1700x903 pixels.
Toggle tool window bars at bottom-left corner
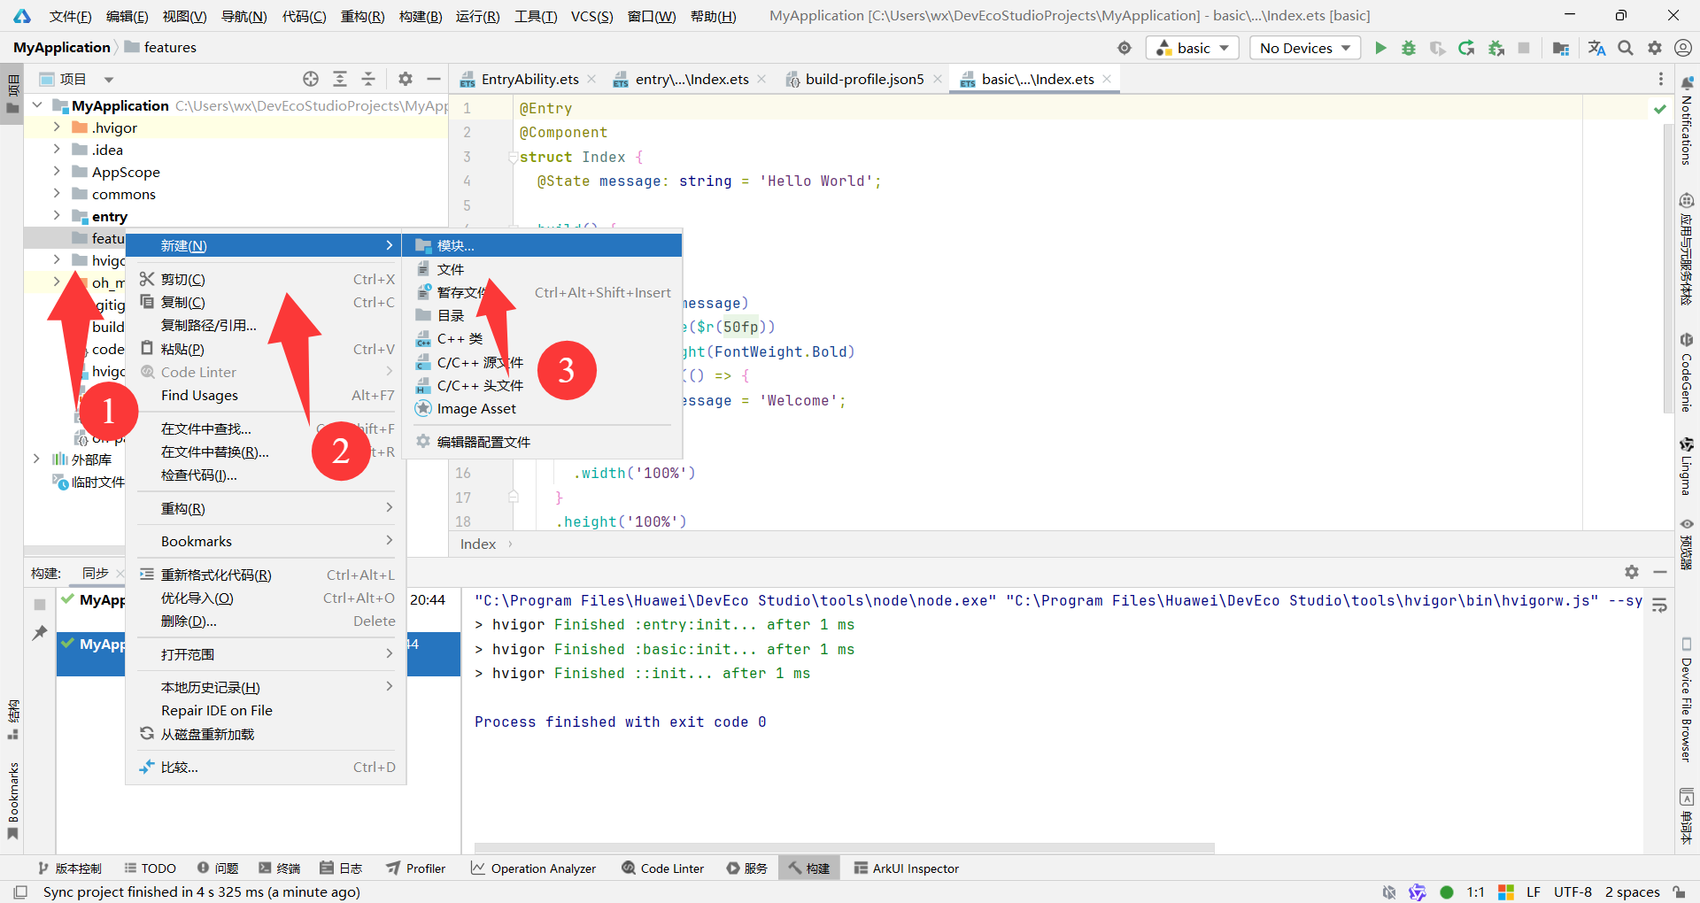[20, 891]
